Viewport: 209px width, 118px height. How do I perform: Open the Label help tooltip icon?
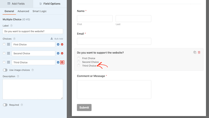[x=11, y=26]
